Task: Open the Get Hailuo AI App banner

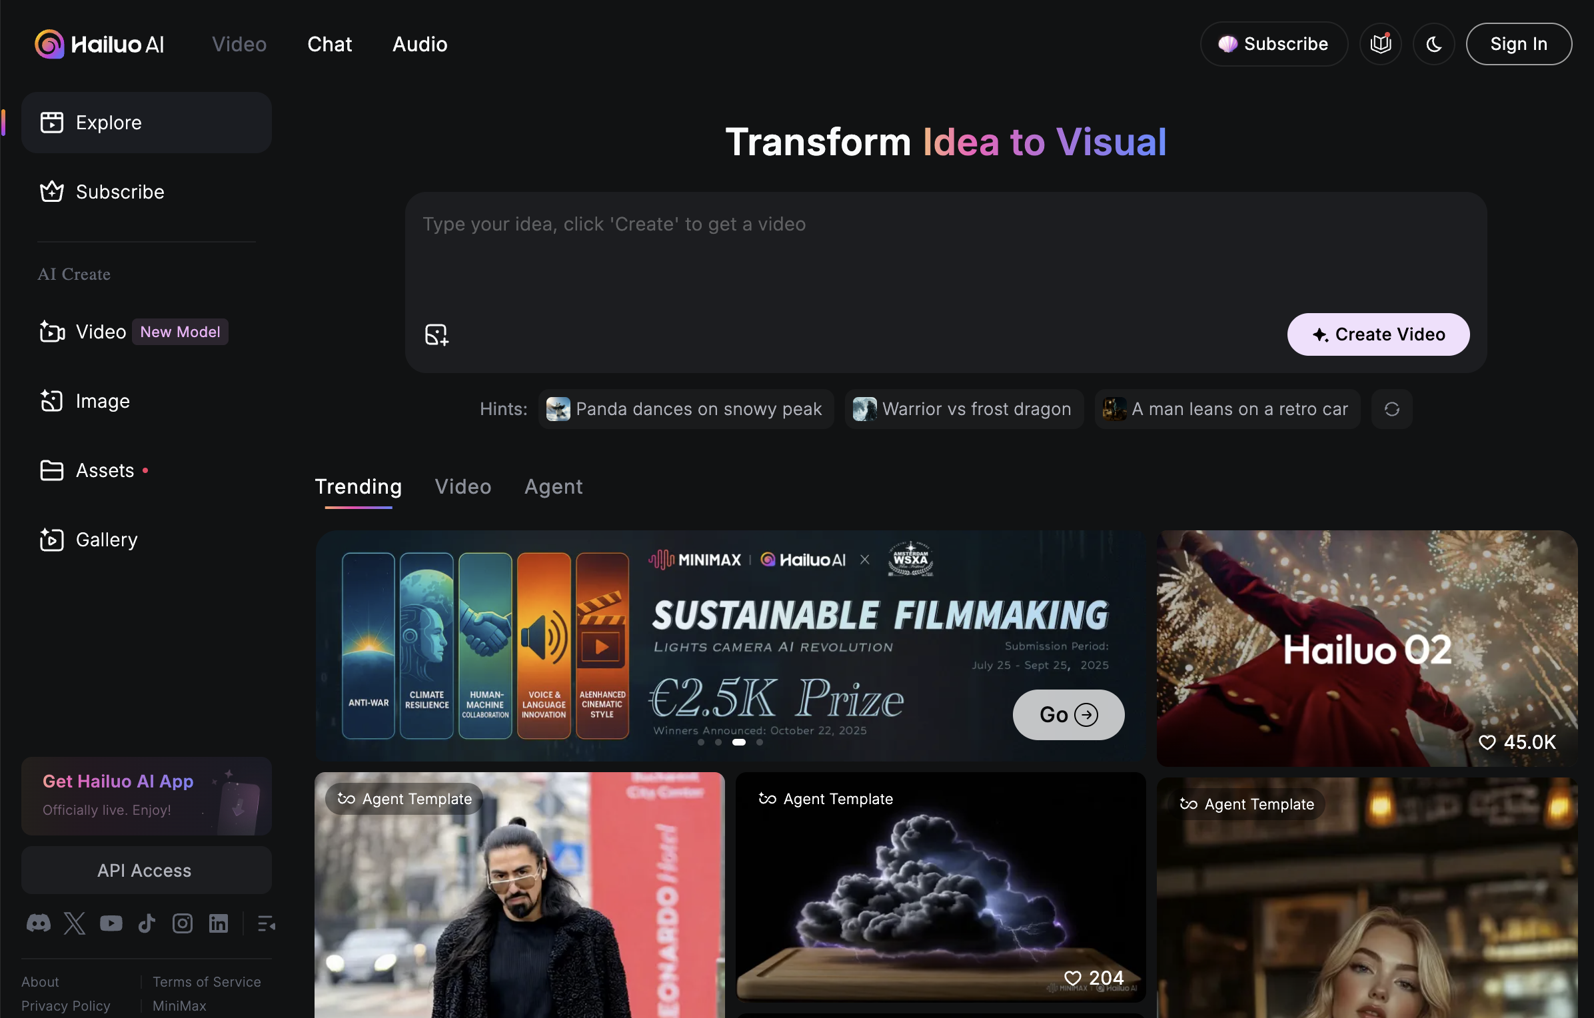Action: (x=147, y=796)
